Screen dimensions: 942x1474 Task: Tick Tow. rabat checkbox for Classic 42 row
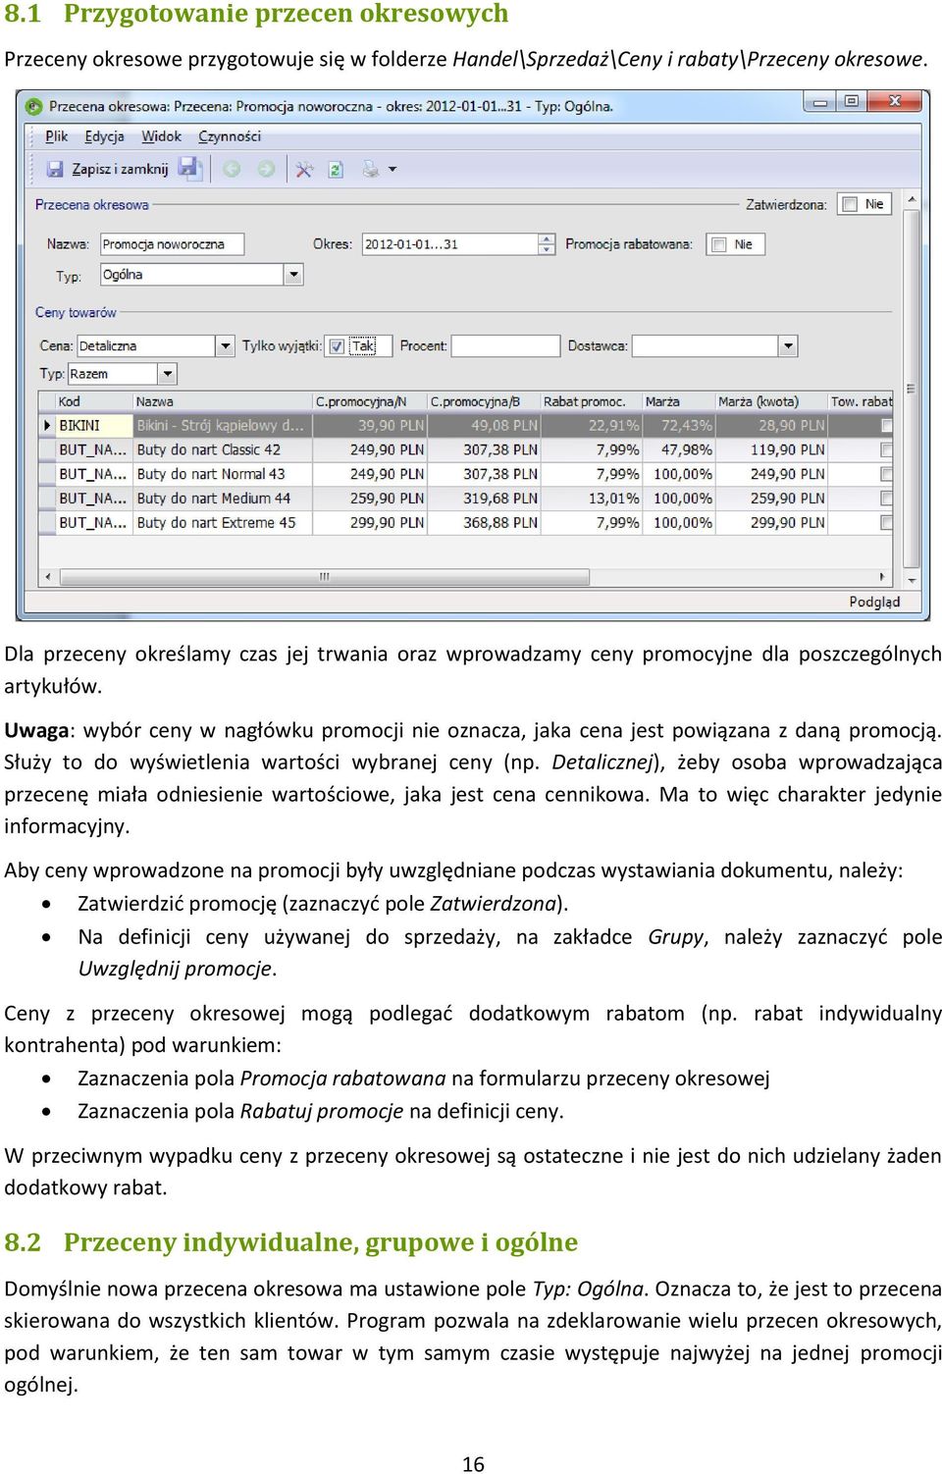pos(886,449)
